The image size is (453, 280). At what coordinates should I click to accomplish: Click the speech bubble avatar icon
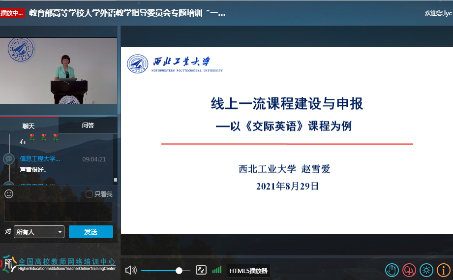pyautogui.click(x=9, y=158)
